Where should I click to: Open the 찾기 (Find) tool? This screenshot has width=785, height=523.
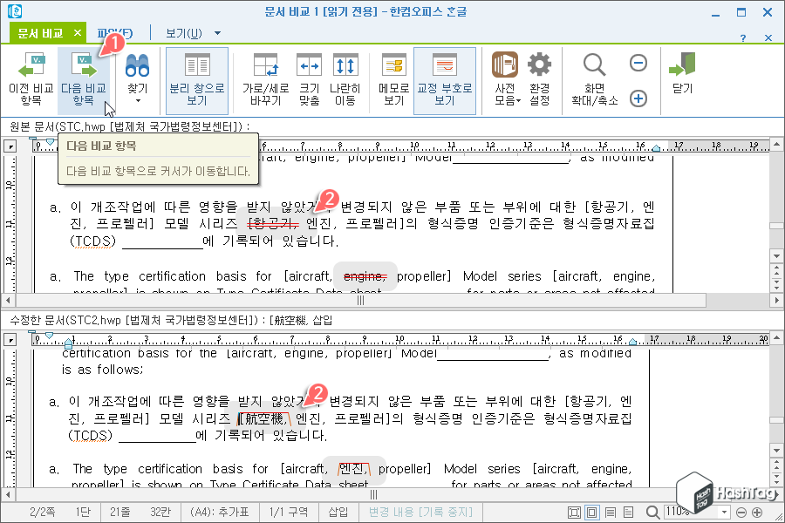click(x=135, y=74)
